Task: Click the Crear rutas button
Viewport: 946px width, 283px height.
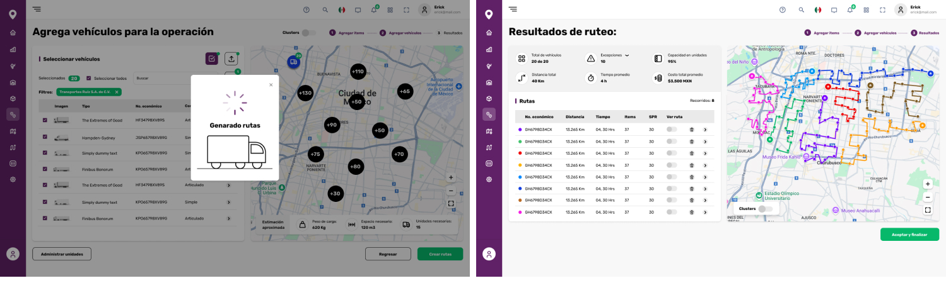Action: [440, 254]
